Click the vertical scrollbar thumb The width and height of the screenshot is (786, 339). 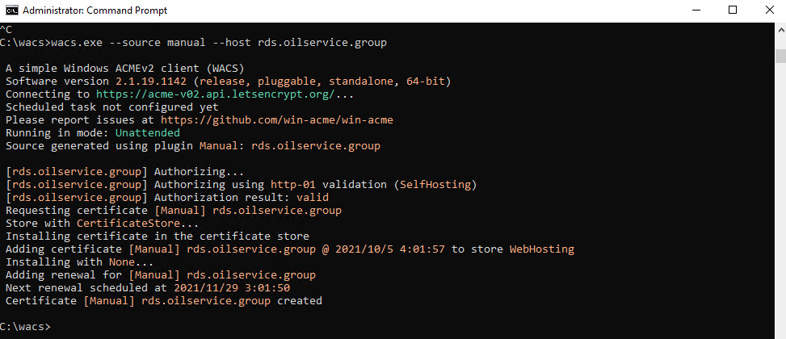[x=780, y=56]
